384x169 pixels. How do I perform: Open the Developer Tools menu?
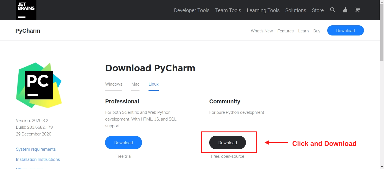point(192,10)
